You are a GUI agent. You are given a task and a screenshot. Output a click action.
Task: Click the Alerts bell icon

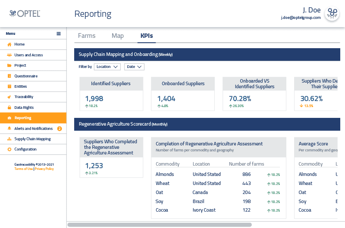click(x=9, y=128)
